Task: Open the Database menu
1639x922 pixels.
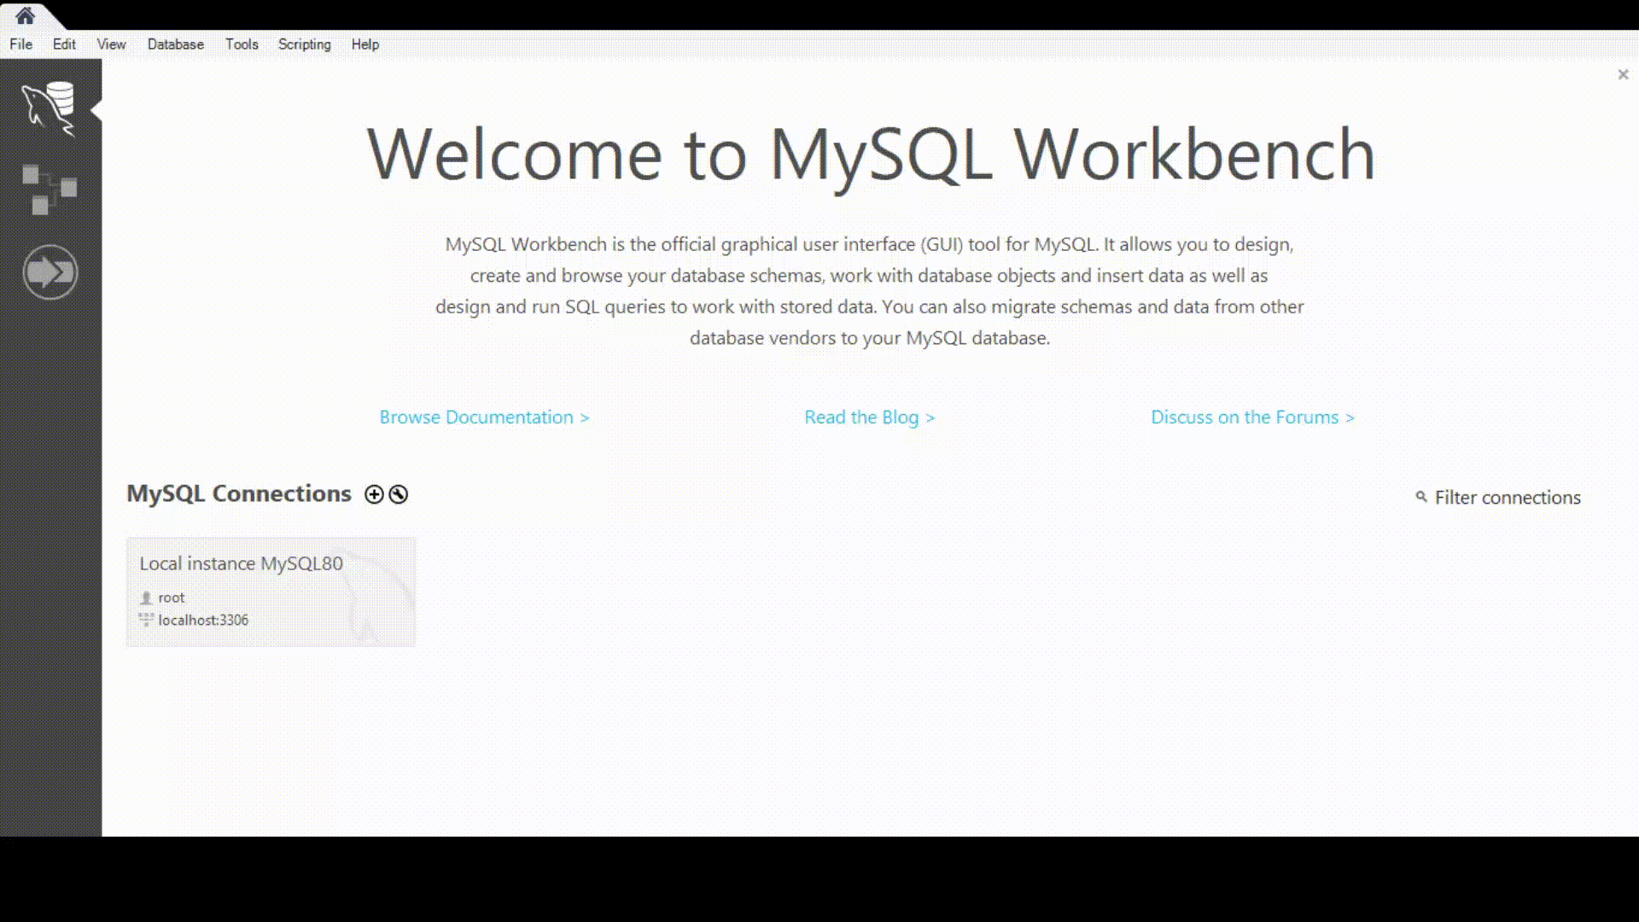Action: pos(175,44)
